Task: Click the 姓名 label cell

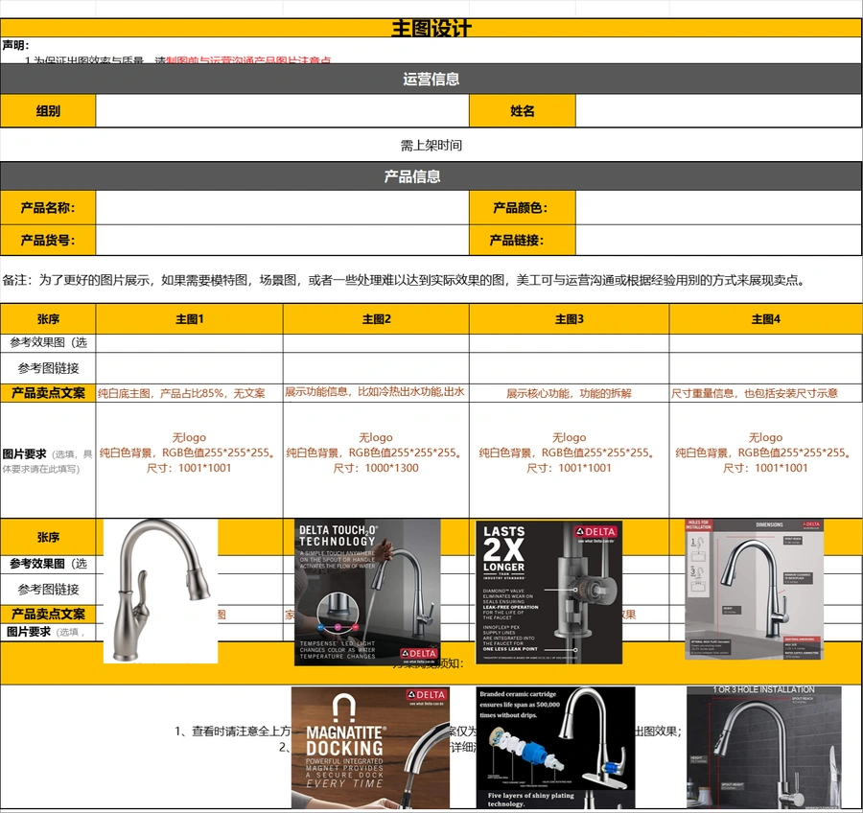Action: (x=523, y=110)
